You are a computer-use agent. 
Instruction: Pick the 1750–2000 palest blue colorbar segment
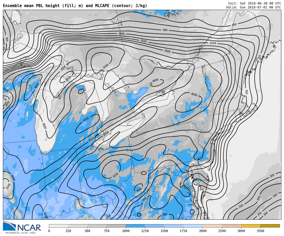pos(193,226)
